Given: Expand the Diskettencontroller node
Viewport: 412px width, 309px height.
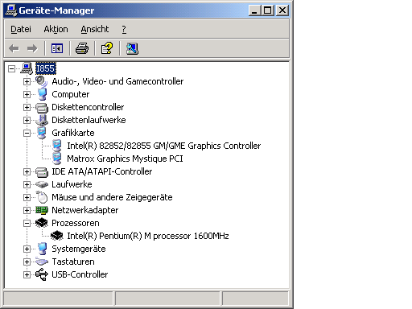Looking at the screenshot, I should click(x=27, y=107).
